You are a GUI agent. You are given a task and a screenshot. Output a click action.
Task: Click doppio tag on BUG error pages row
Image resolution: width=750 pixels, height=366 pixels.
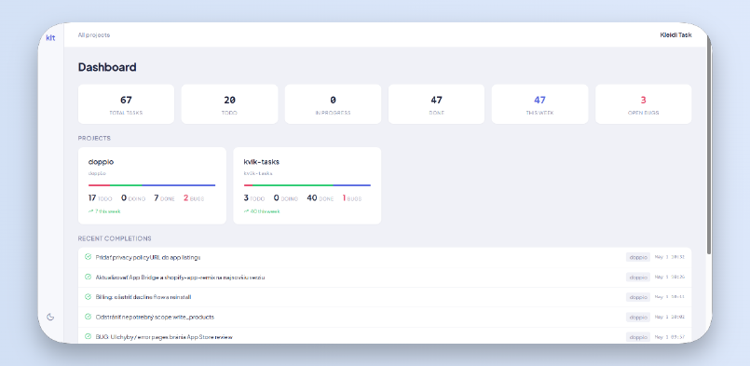click(638, 337)
